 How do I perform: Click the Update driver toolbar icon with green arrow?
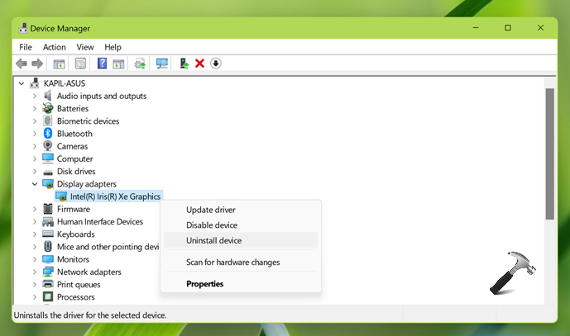(x=184, y=64)
